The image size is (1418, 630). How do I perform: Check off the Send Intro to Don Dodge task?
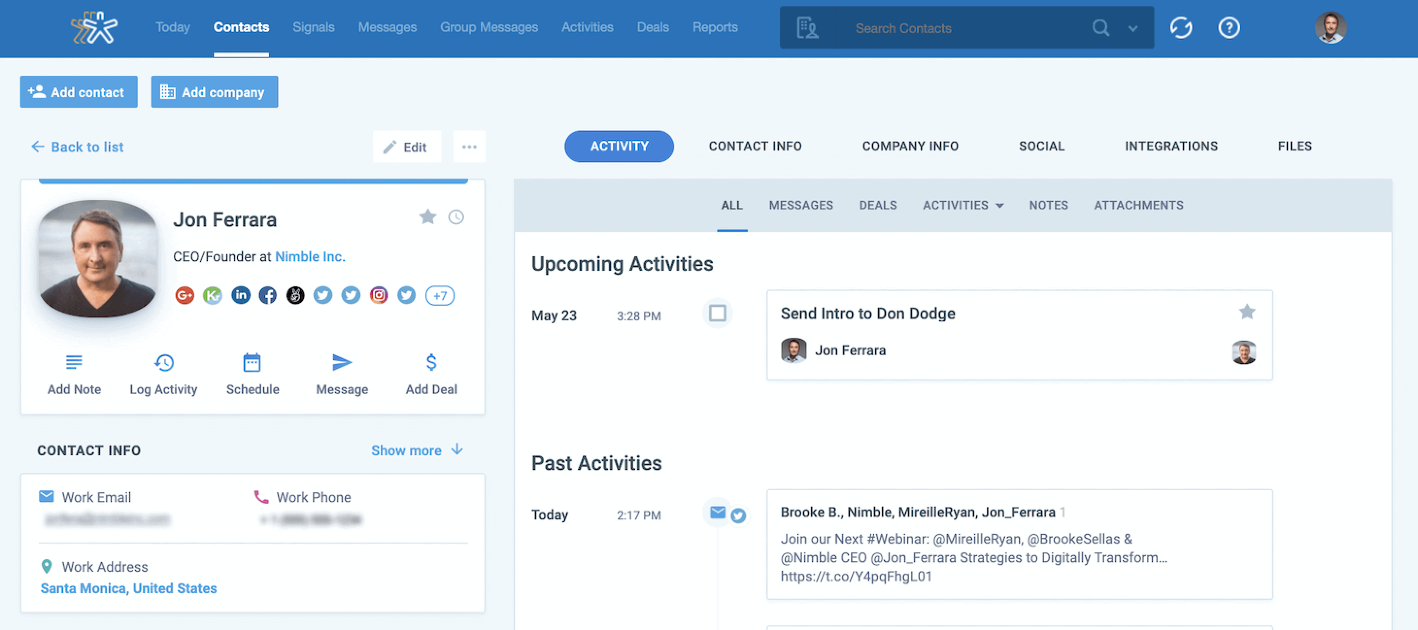(717, 313)
